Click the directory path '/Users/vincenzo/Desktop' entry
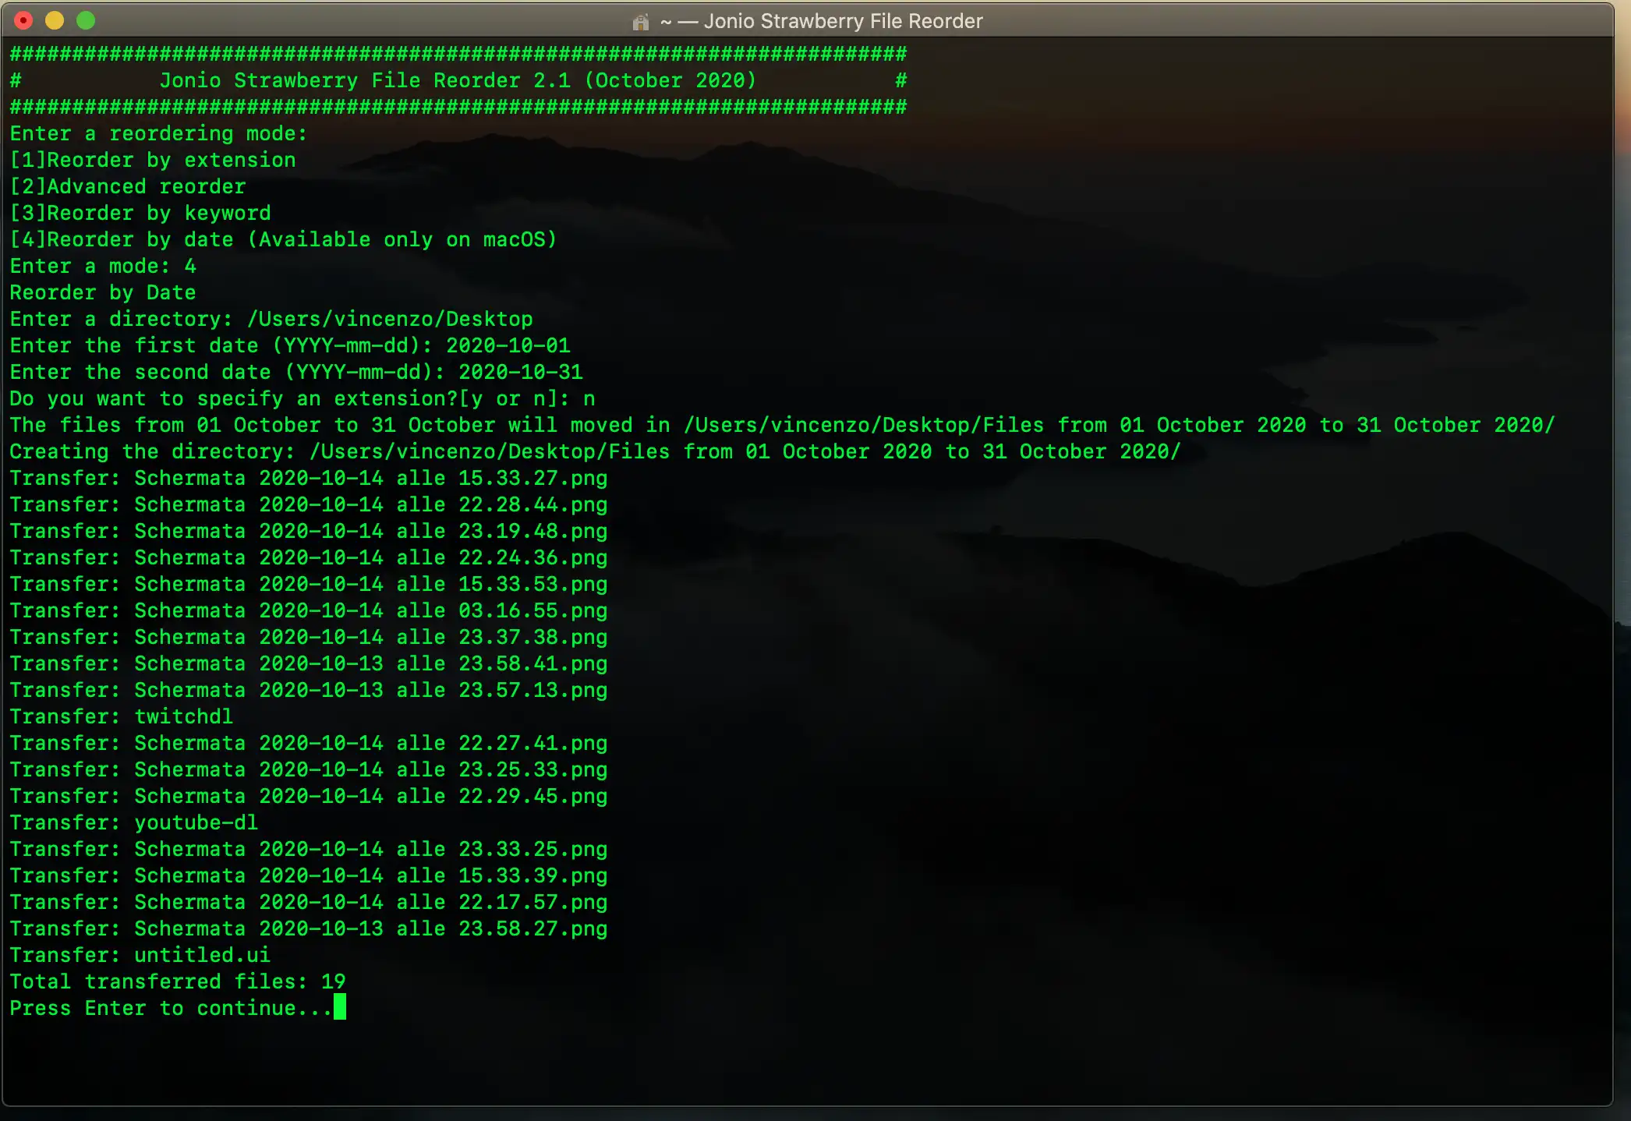The width and height of the screenshot is (1631, 1121). [390, 319]
